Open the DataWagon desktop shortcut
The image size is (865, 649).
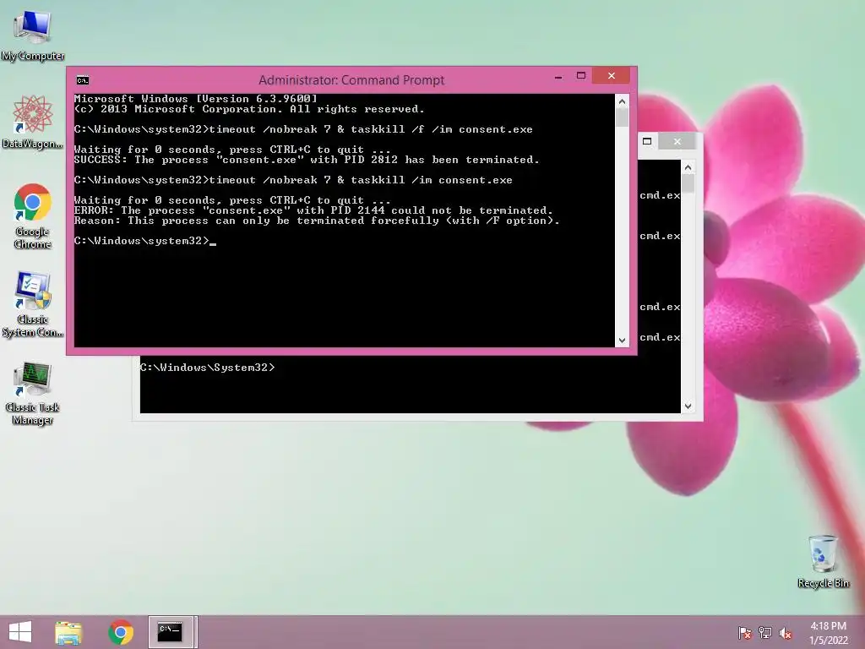(x=33, y=122)
